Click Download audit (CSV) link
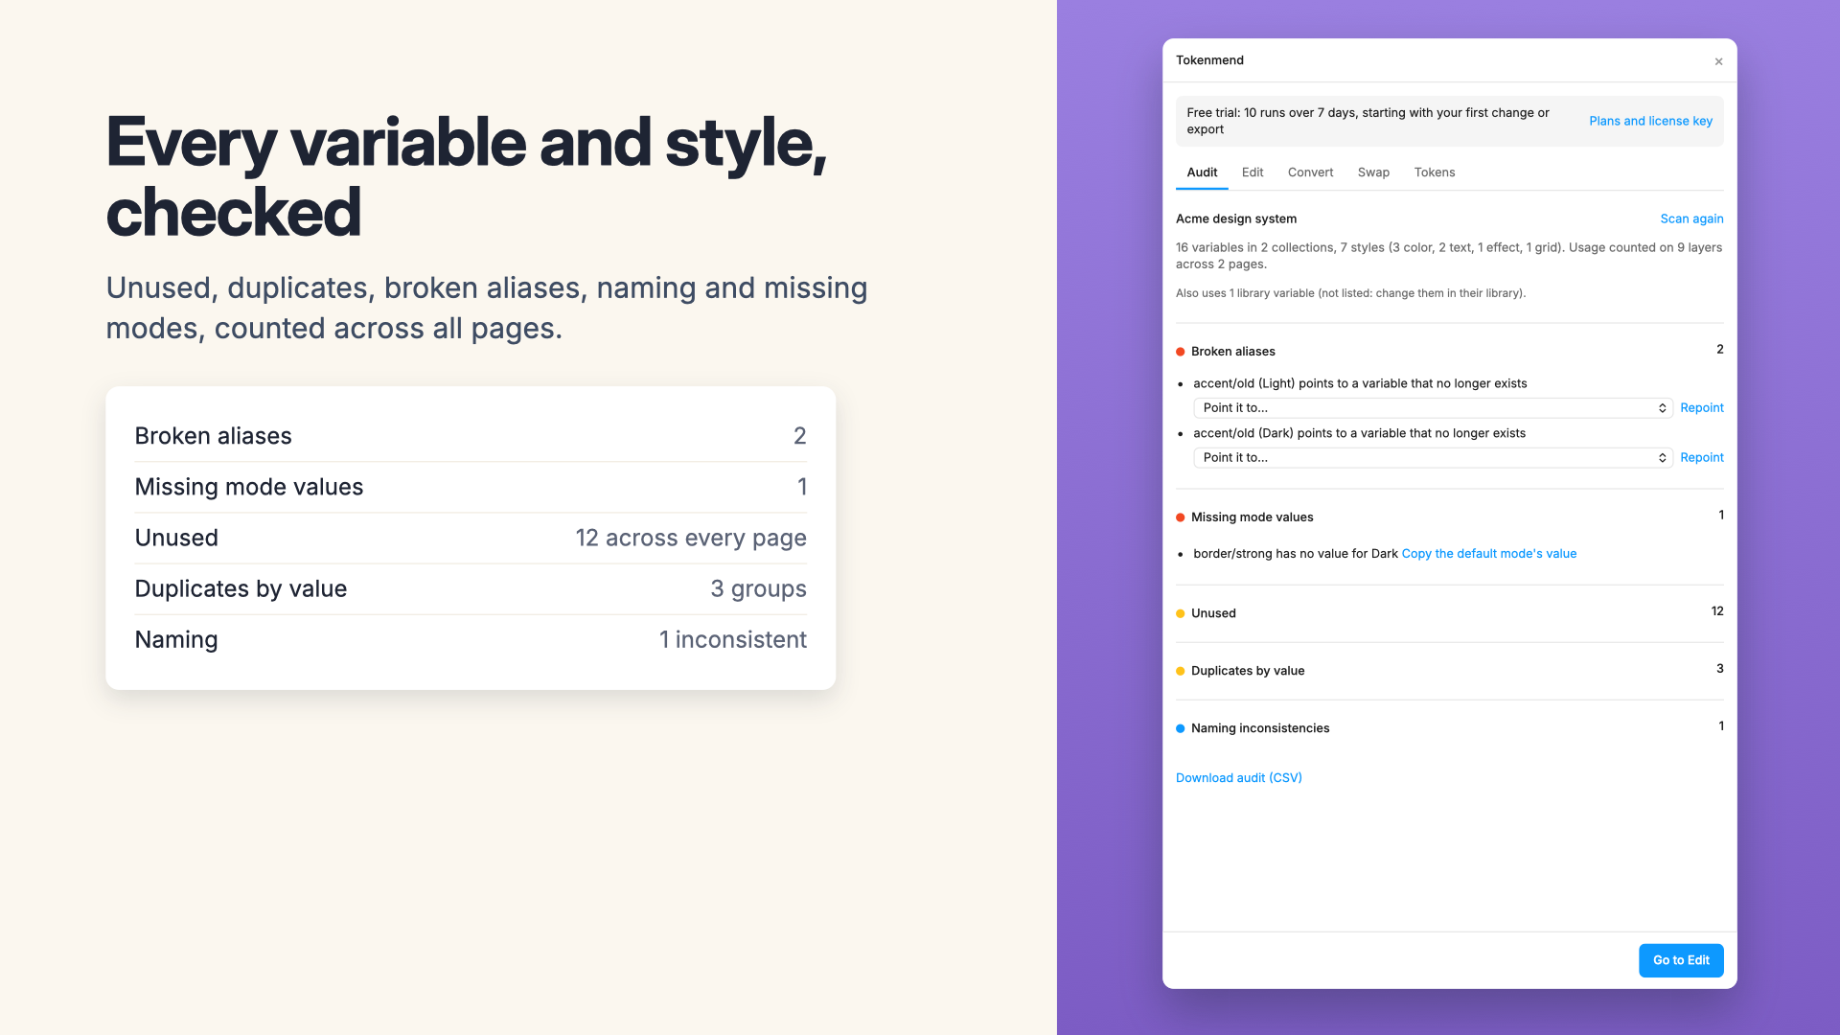 (x=1238, y=778)
